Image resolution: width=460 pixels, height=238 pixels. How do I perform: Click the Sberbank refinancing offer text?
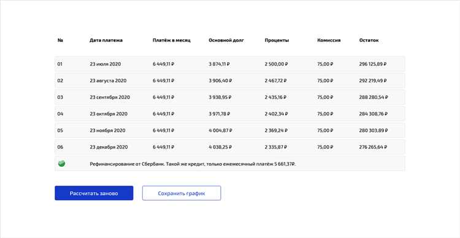[193, 164]
